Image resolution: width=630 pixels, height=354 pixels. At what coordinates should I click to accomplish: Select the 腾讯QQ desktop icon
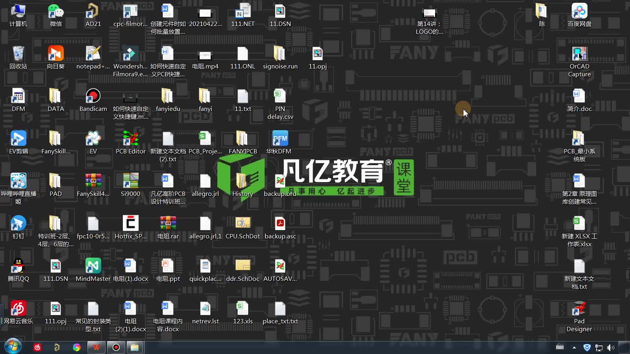click(18, 267)
